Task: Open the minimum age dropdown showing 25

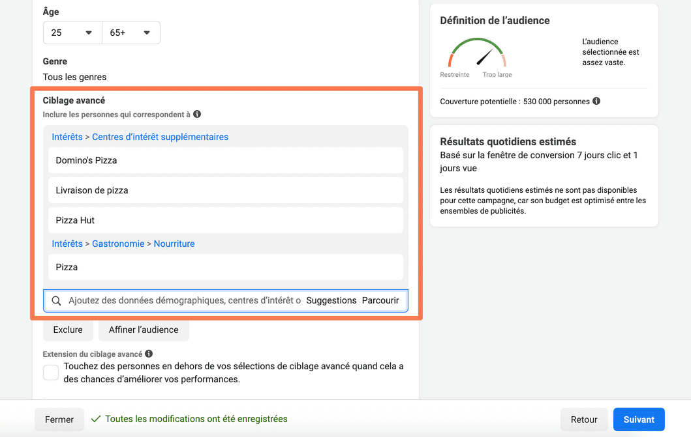Action: coord(72,33)
